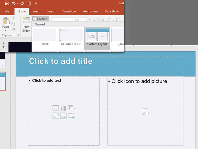Insert a table via the placeholder table icon

(56, 108)
